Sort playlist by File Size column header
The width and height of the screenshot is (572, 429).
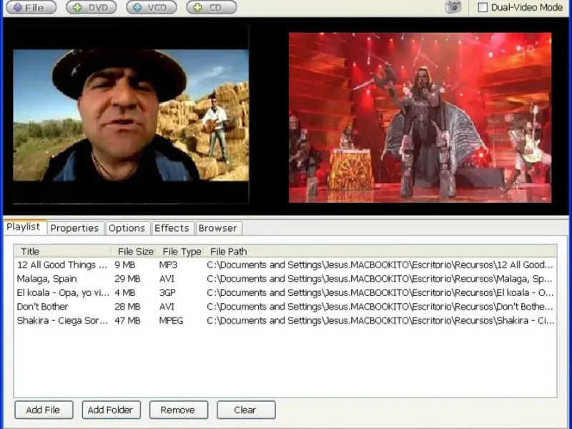[134, 252]
